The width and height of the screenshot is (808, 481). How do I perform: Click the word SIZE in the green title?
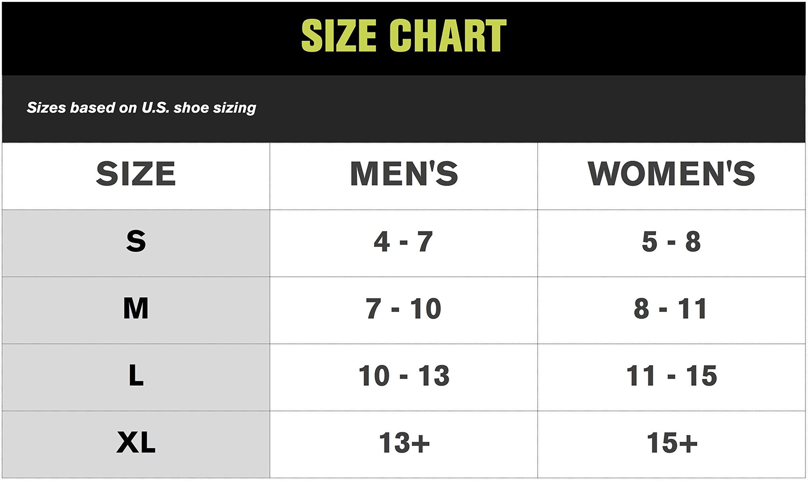click(x=339, y=36)
